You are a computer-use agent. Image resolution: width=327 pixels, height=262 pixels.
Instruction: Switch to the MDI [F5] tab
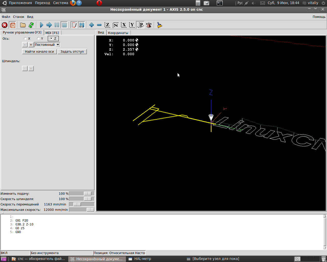pos(52,33)
